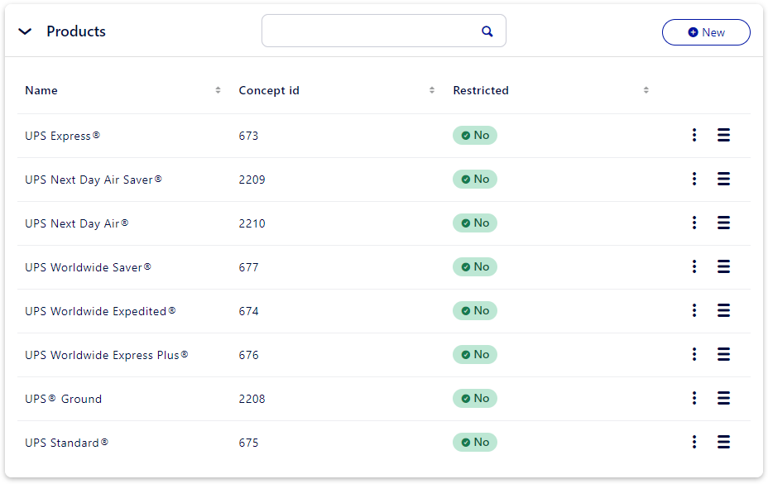Click concept id 2209

(252, 180)
